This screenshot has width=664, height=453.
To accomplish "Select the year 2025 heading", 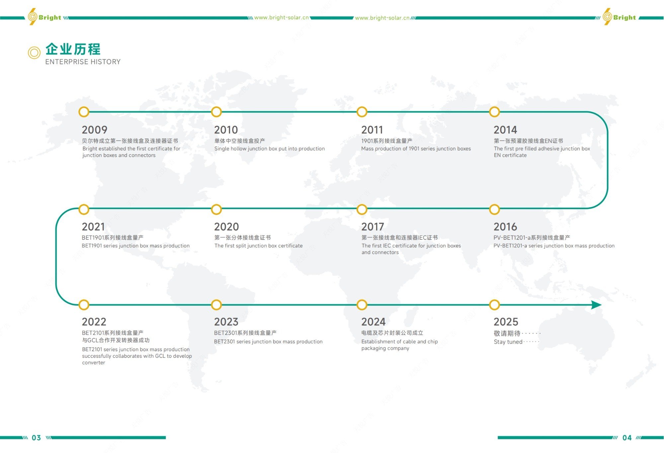I will 506,322.
